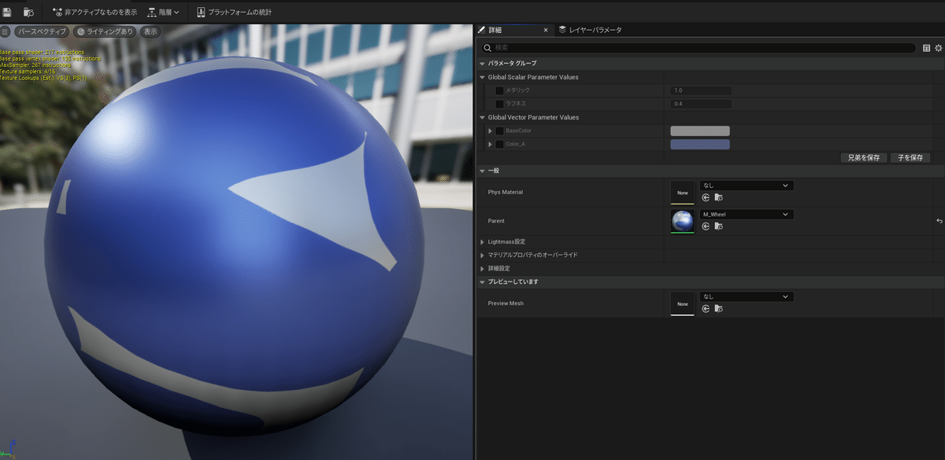945x460 pixels.
Task: Browse to Preview Mesh in Content Browser
Action: (x=719, y=309)
